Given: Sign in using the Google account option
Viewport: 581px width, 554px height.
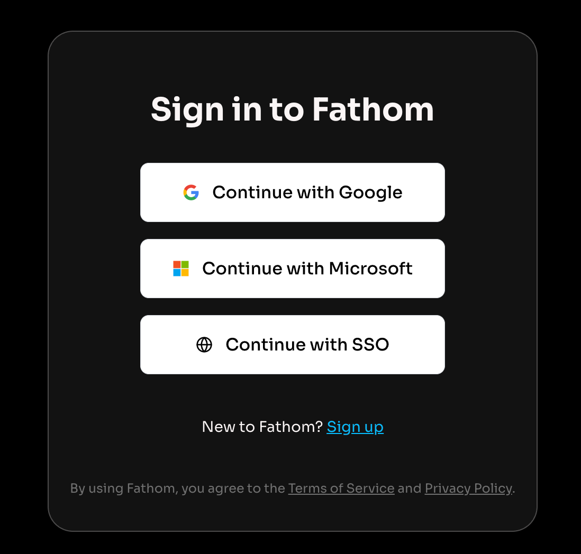Looking at the screenshot, I should 292,192.
